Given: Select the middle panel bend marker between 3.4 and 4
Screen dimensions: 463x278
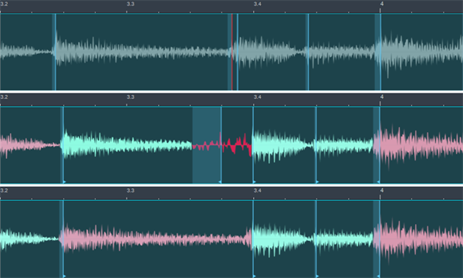Looking at the screenshot, I should 316,145.
